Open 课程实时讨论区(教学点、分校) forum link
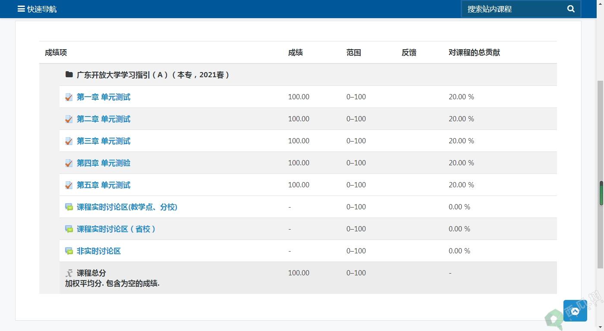Screen dimensions: 604x331 click(x=127, y=207)
